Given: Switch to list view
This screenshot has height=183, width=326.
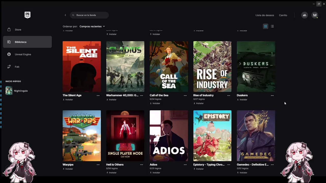Looking at the screenshot, I should point(272,26).
